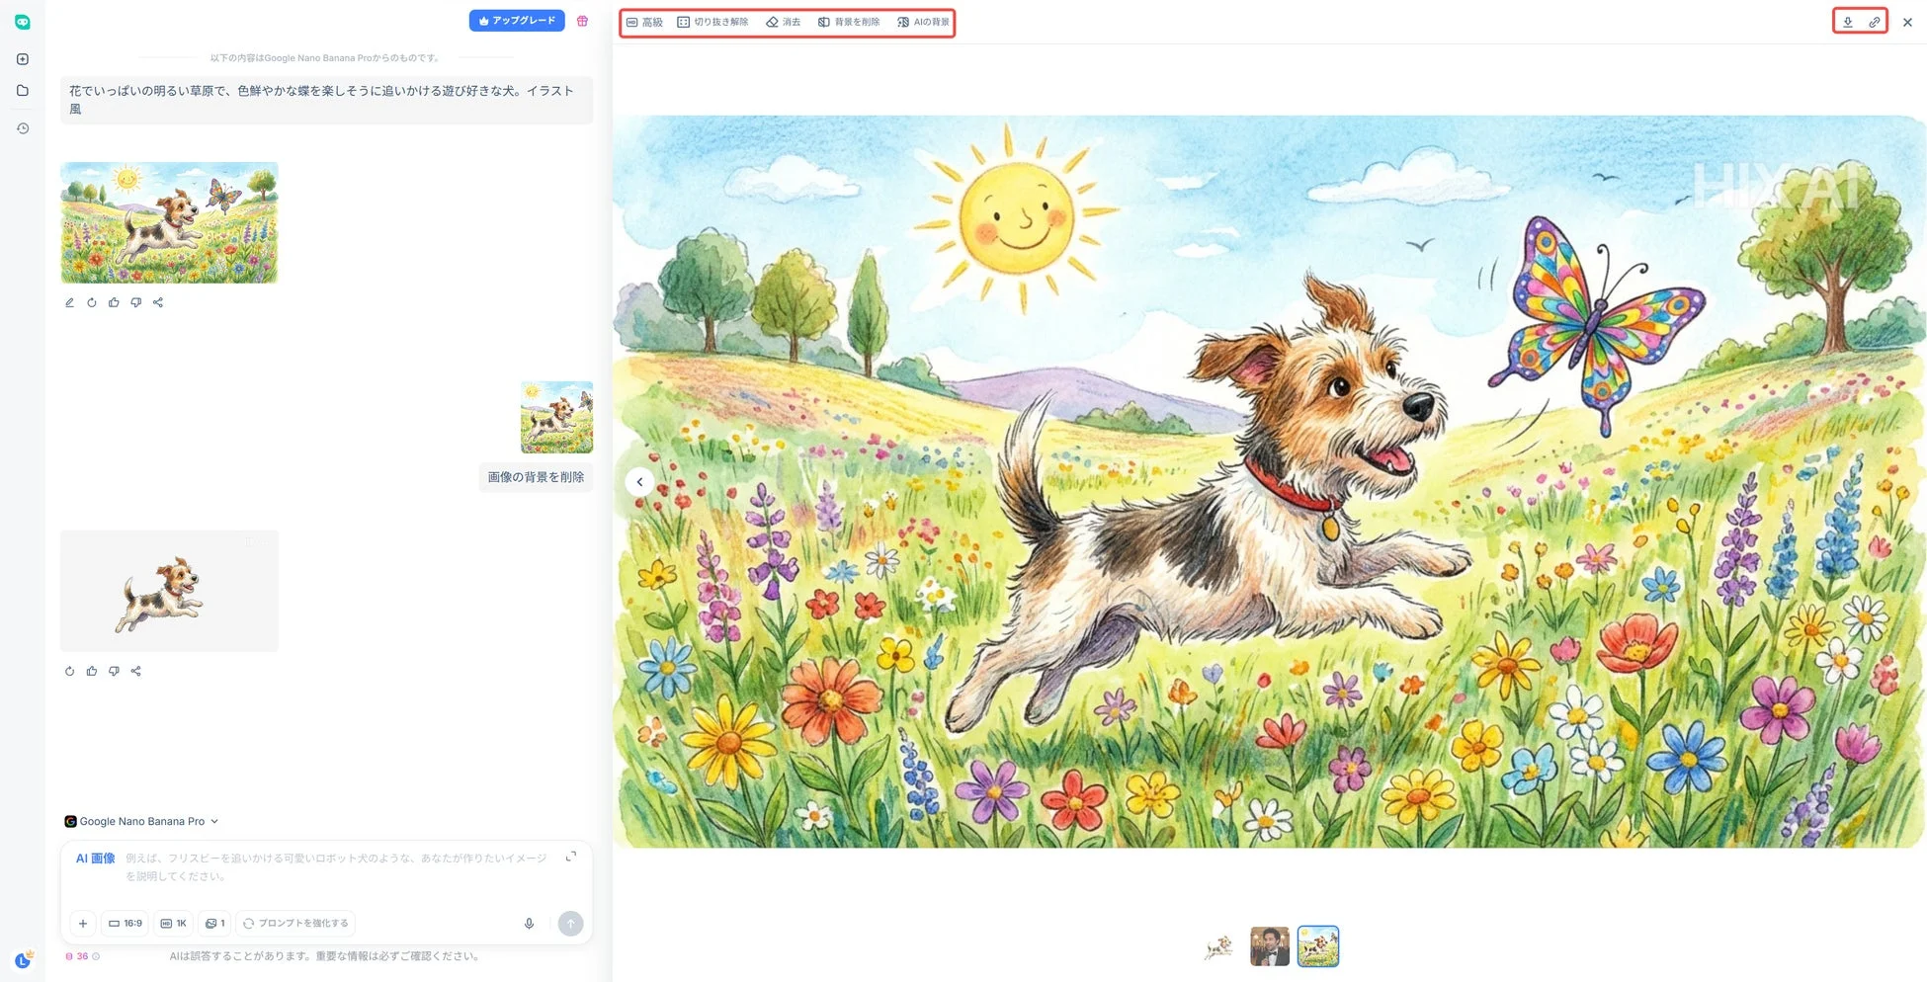
Task: Share the generated image
Action: coord(157,302)
